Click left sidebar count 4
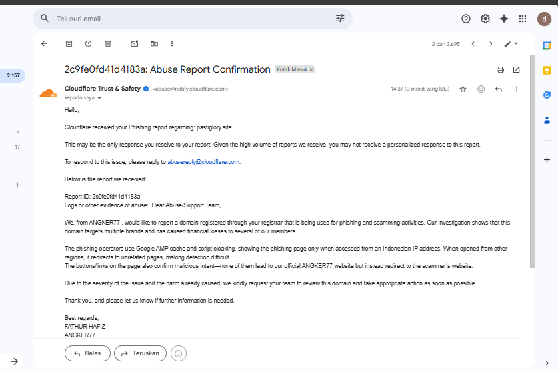 click(x=18, y=132)
